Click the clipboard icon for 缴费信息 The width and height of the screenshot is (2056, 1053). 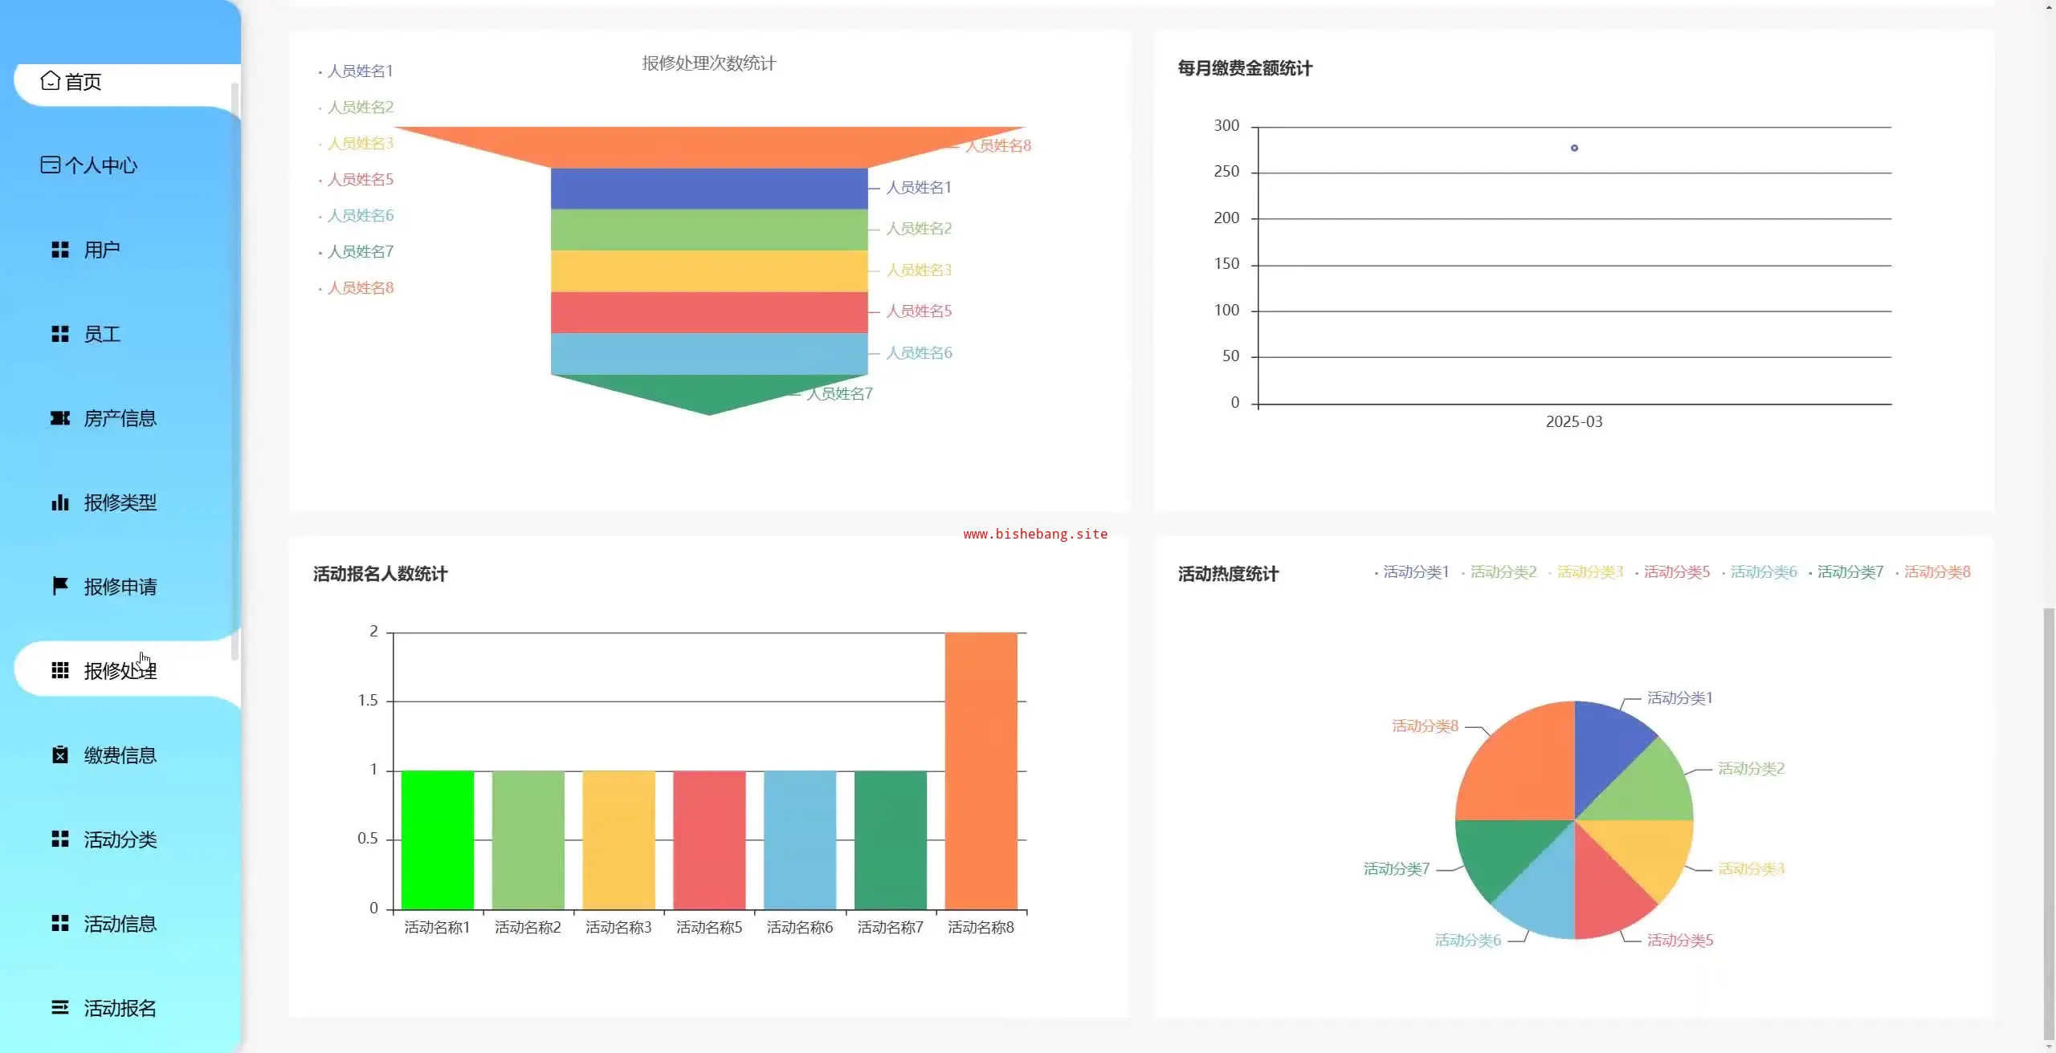(x=60, y=755)
